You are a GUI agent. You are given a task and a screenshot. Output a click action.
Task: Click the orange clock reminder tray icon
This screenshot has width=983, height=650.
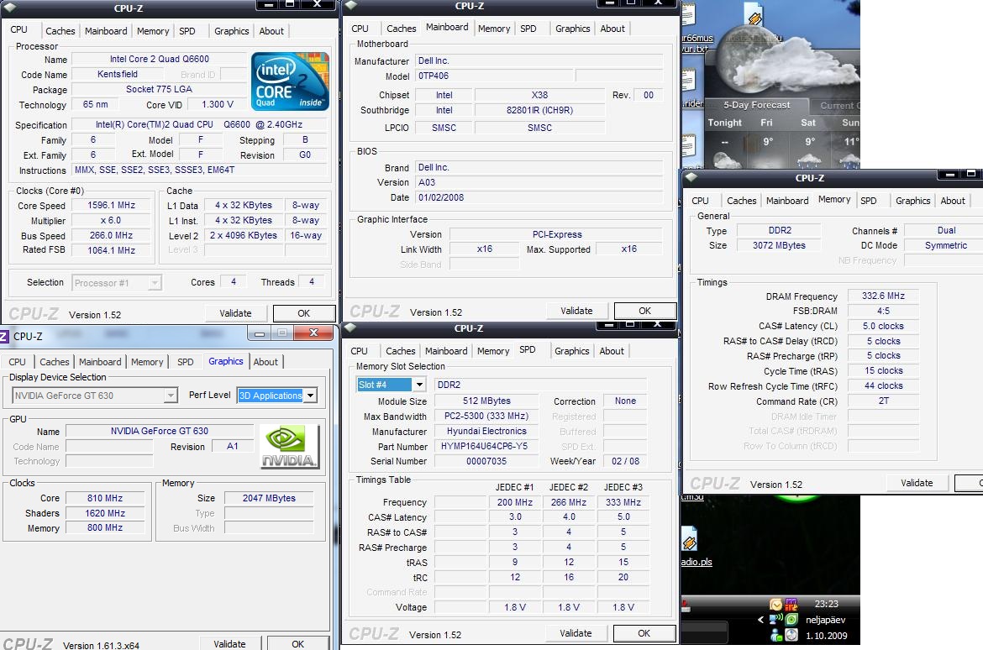coord(776,605)
